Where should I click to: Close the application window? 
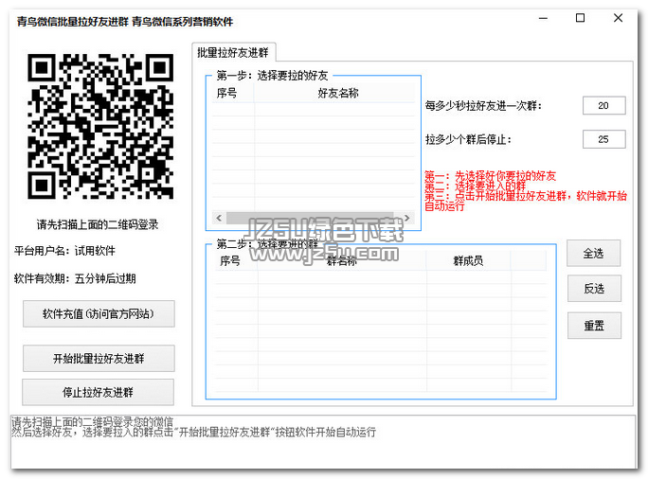tap(619, 18)
